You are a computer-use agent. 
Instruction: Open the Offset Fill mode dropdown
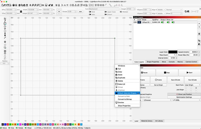point(147,22)
